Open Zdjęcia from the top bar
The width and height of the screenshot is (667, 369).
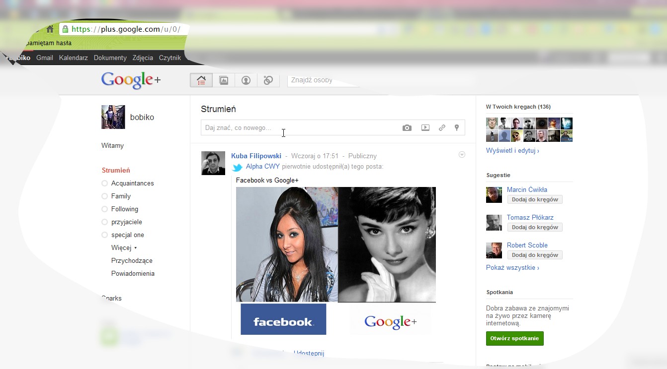point(143,58)
